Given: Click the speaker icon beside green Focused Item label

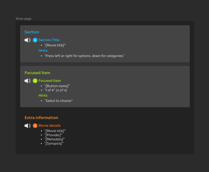Looking at the screenshot, I should click(x=27, y=81).
